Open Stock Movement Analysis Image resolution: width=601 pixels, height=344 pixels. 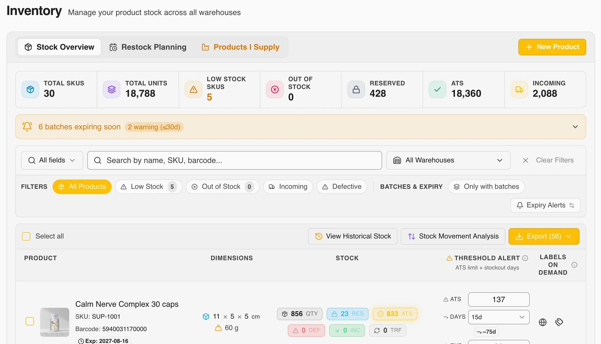click(453, 236)
